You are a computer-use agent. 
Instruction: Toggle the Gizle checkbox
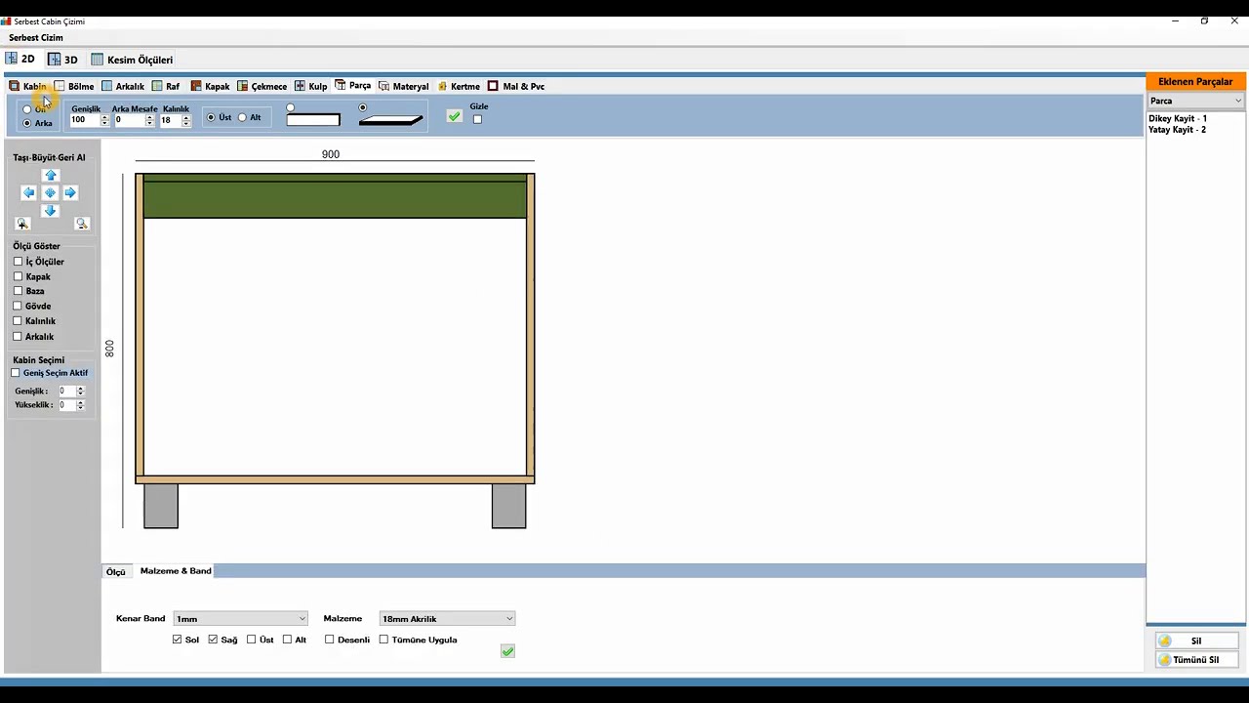(x=477, y=119)
